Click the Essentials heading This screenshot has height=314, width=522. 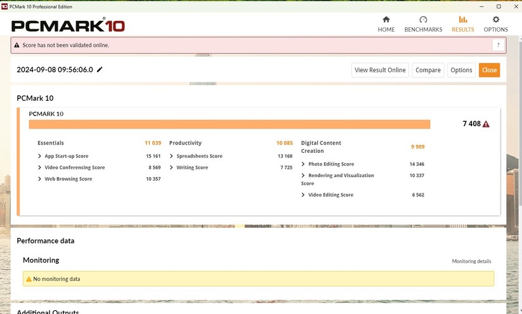[51, 143]
